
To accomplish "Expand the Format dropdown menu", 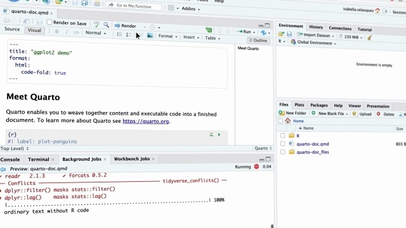I will tap(167, 37).
